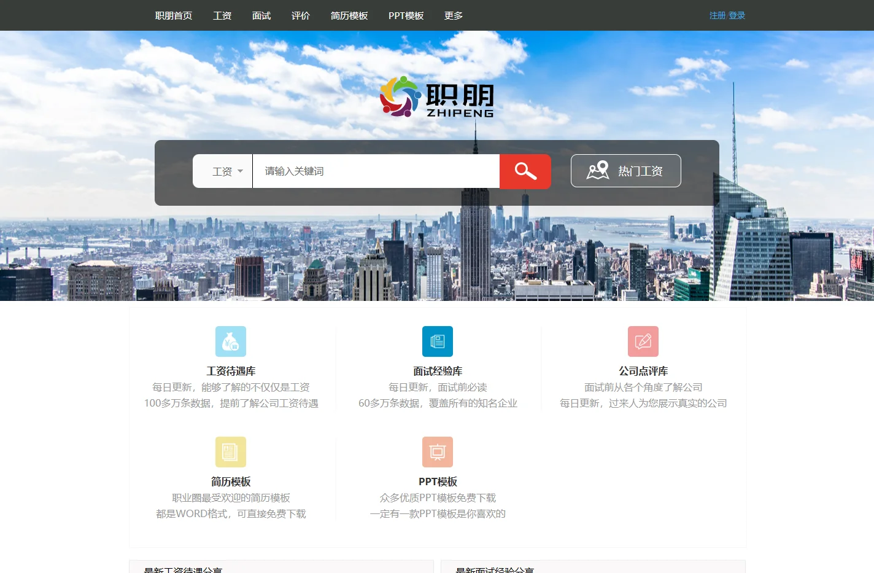
Task: Click text 职业圈最受欢迎的简历模板
Action: tap(231, 497)
